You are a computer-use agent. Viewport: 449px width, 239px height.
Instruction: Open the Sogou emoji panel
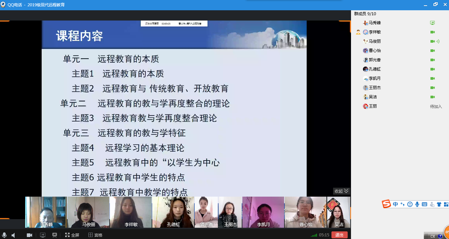[x=410, y=204]
